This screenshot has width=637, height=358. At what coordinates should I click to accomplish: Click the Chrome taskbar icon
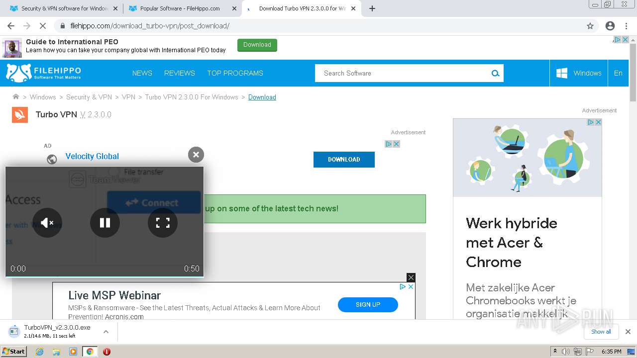pyautogui.click(x=90, y=352)
